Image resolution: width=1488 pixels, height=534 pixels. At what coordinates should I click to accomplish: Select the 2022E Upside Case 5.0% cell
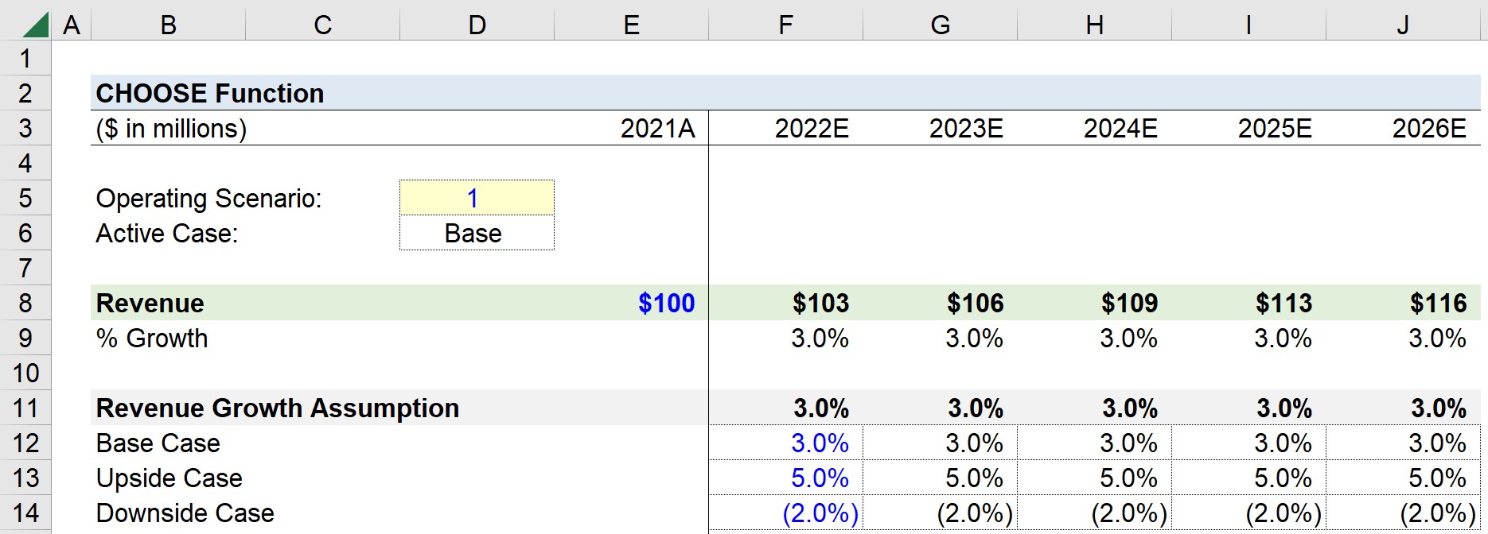coord(785,478)
